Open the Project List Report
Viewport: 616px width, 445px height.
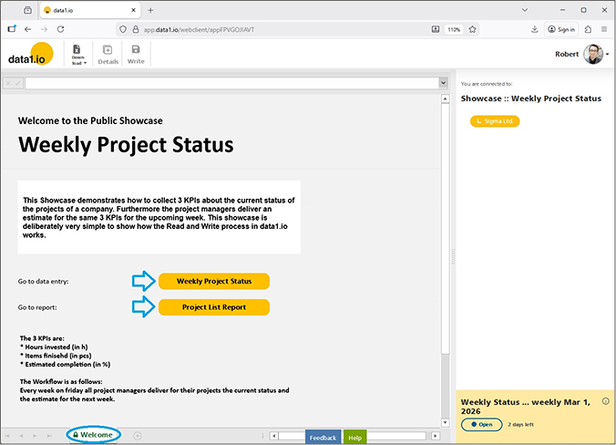214,307
